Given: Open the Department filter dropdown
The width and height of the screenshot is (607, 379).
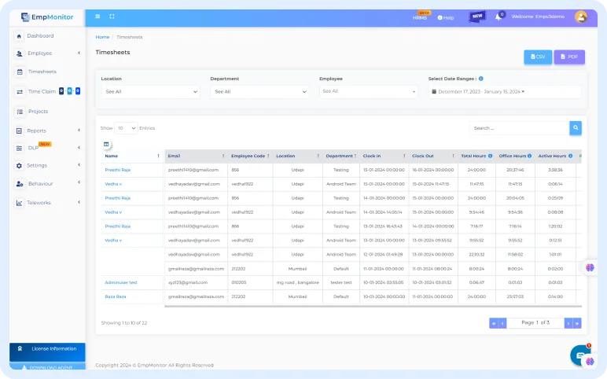Looking at the screenshot, I should point(259,91).
